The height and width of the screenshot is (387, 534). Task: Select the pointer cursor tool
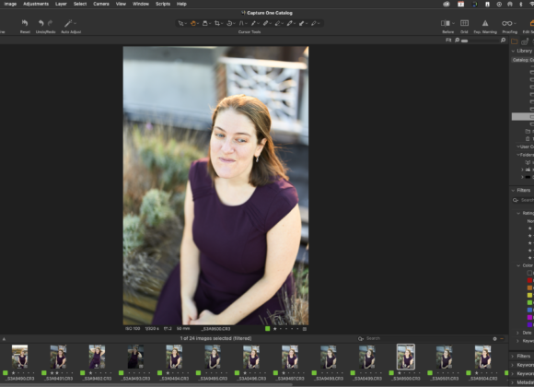click(180, 23)
